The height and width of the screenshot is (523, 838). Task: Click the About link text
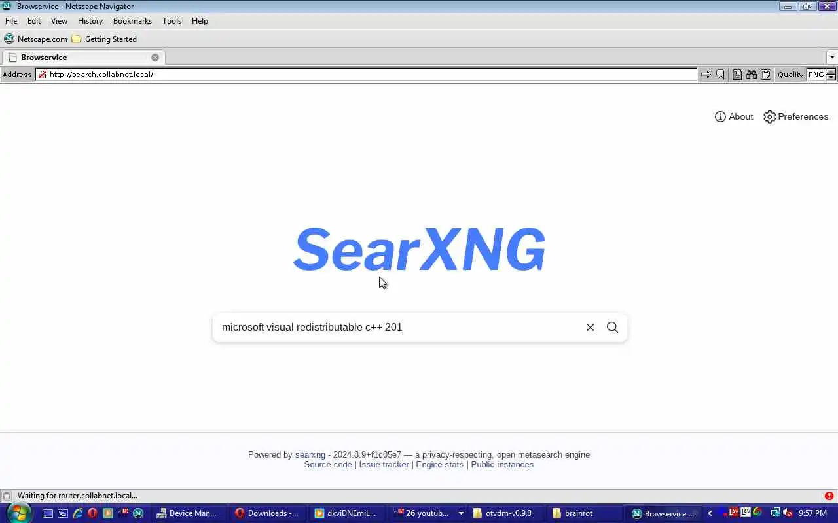(x=741, y=116)
